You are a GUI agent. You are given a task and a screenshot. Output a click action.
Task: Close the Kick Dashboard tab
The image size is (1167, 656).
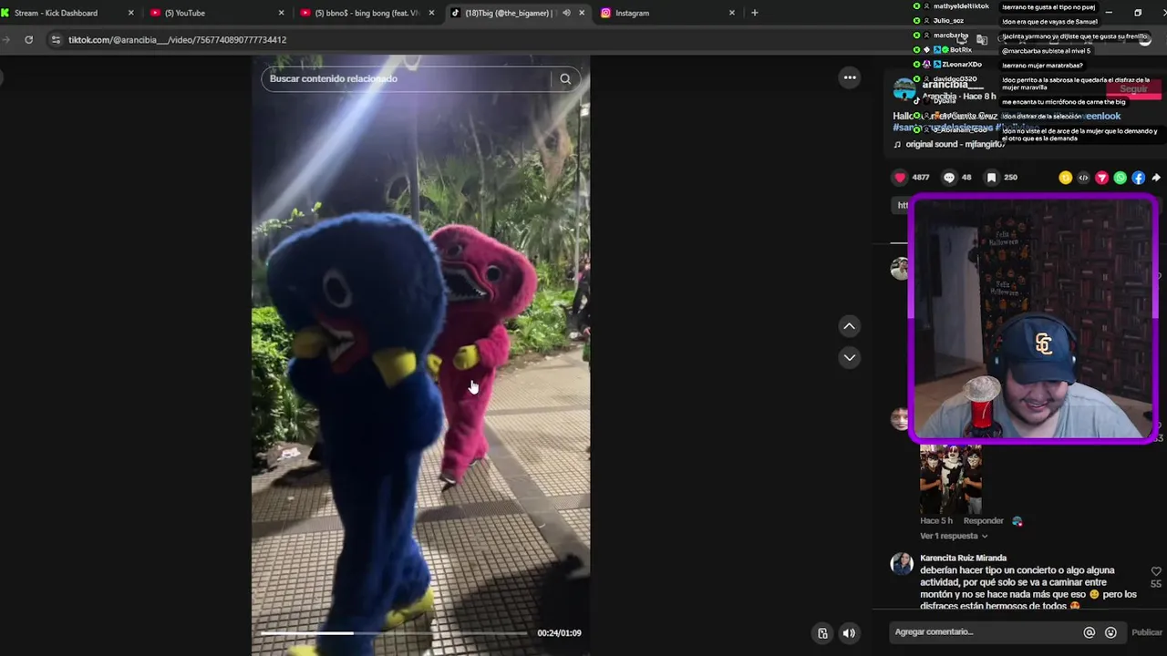130,13
